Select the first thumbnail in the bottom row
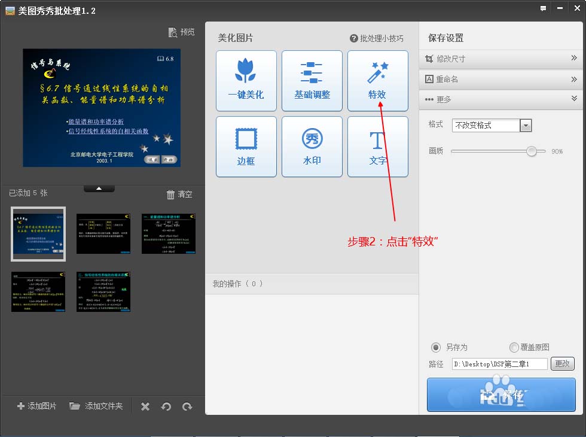This screenshot has height=437, width=586. point(38,292)
